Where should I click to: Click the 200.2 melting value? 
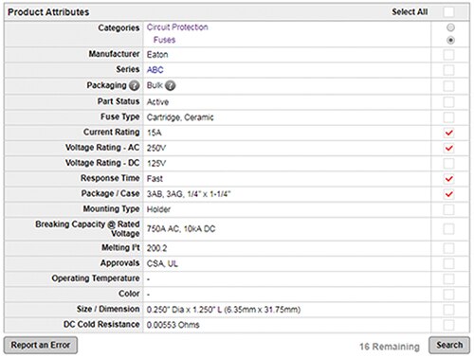pos(156,248)
